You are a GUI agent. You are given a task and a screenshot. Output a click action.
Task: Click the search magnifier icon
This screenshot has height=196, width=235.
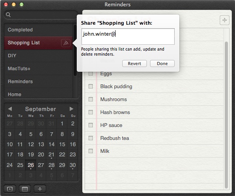pyautogui.click(x=8, y=15)
